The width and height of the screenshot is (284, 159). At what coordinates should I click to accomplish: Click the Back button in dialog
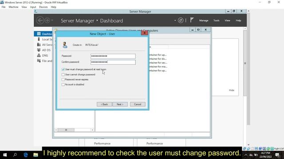[x=104, y=104]
